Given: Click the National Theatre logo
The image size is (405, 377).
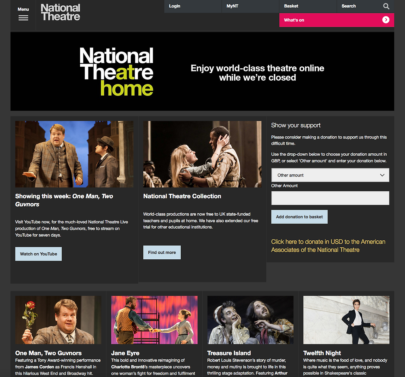Looking at the screenshot, I should pyautogui.click(x=60, y=12).
